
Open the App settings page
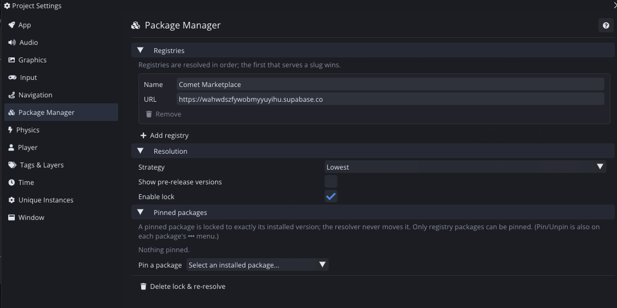point(61,25)
